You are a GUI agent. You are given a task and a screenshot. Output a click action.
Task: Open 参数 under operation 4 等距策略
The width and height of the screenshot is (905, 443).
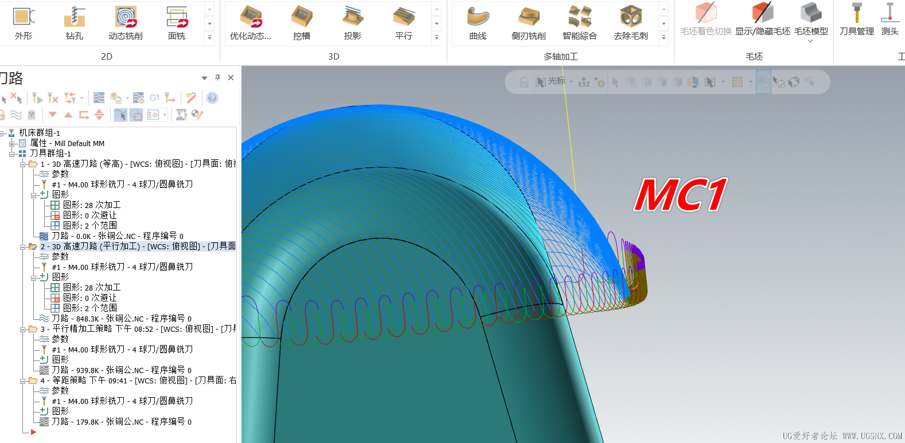tap(60, 391)
